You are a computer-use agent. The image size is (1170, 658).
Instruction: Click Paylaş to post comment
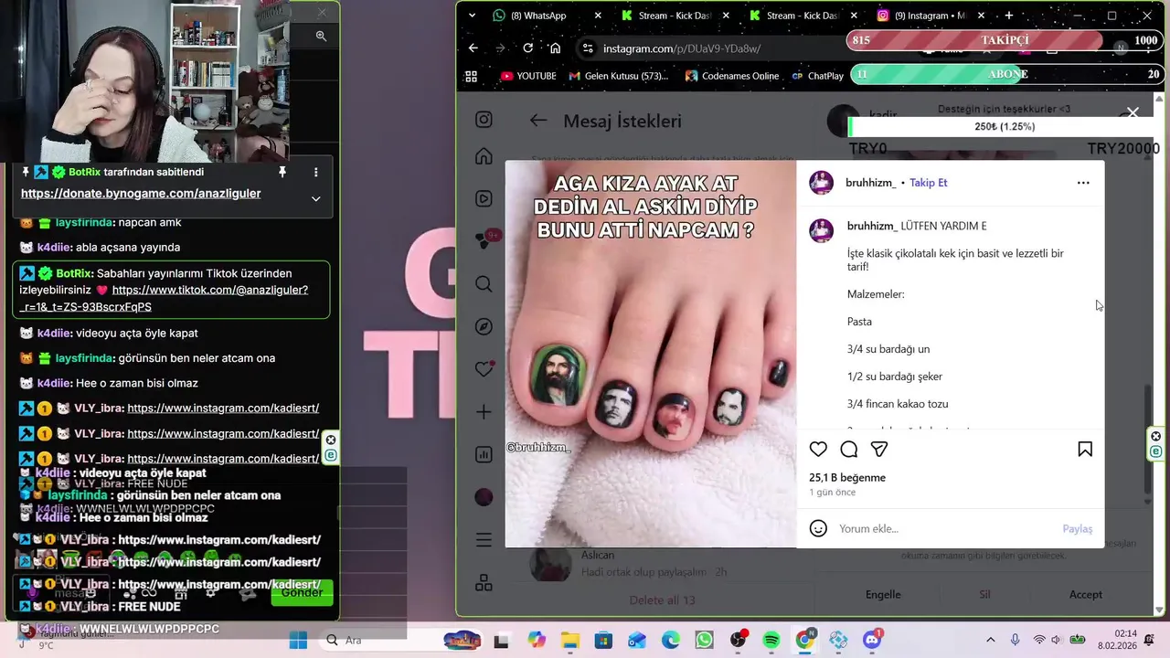point(1077,529)
